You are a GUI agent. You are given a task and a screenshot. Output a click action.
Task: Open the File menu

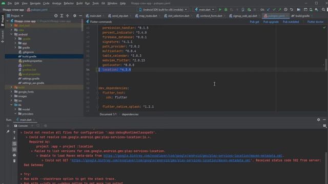[x=10, y=4]
